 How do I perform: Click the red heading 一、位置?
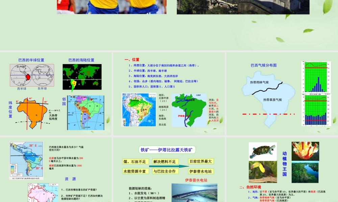click(132, 60)
